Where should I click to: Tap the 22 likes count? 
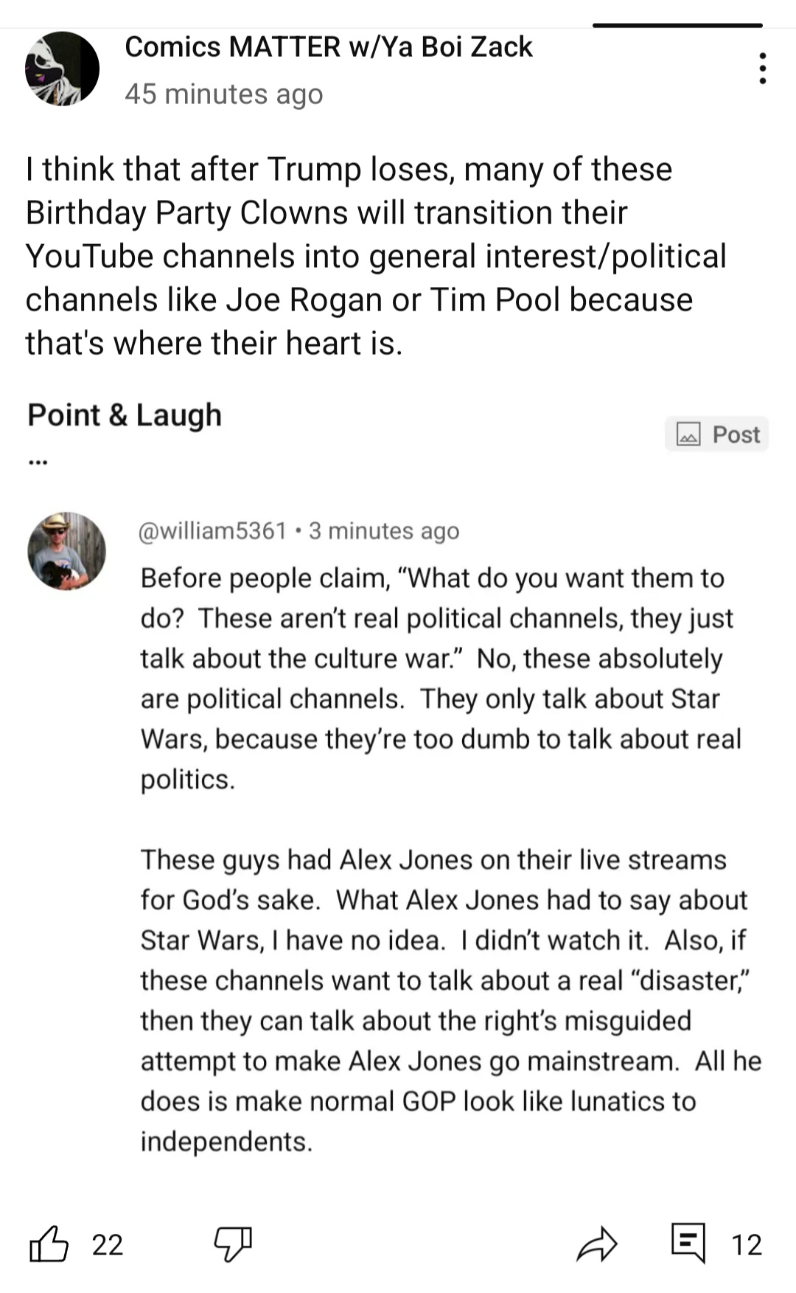pos(108,1244)
